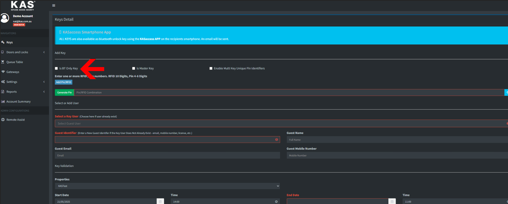
Task: Focus the Guest Mobile Number field
Action: tap(397, 155)
